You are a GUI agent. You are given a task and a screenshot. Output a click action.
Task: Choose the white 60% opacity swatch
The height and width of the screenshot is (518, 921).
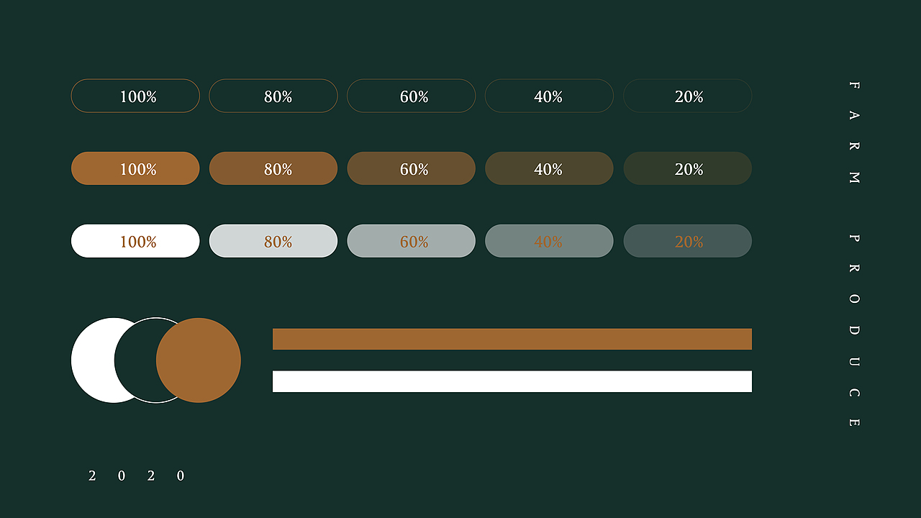pos(412,241)
